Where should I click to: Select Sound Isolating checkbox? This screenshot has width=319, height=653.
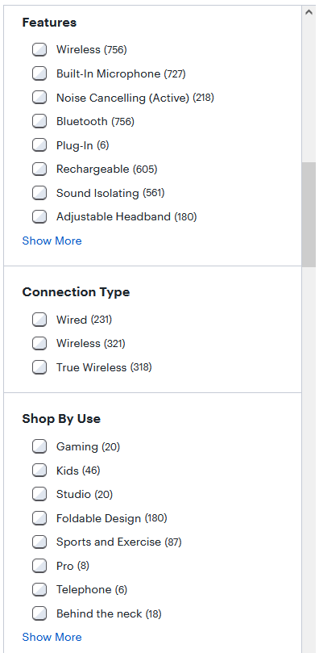coord(39,193)
